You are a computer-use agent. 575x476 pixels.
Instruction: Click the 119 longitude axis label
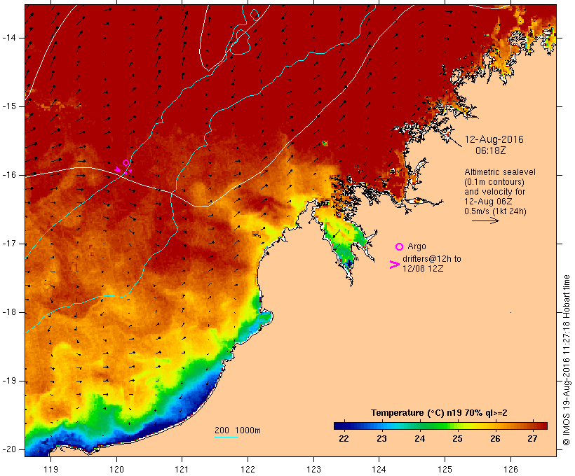click(x=50, y=469)
